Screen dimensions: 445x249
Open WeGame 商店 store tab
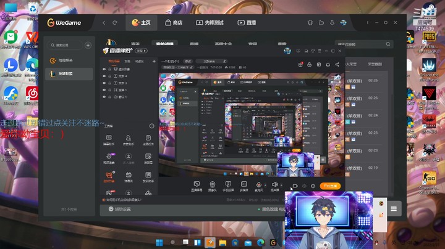pyautogui.click(x=174, y=23)
